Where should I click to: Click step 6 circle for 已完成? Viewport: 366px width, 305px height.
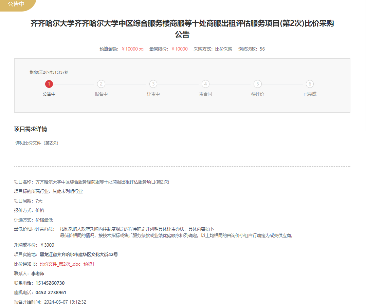pos(310,84)
